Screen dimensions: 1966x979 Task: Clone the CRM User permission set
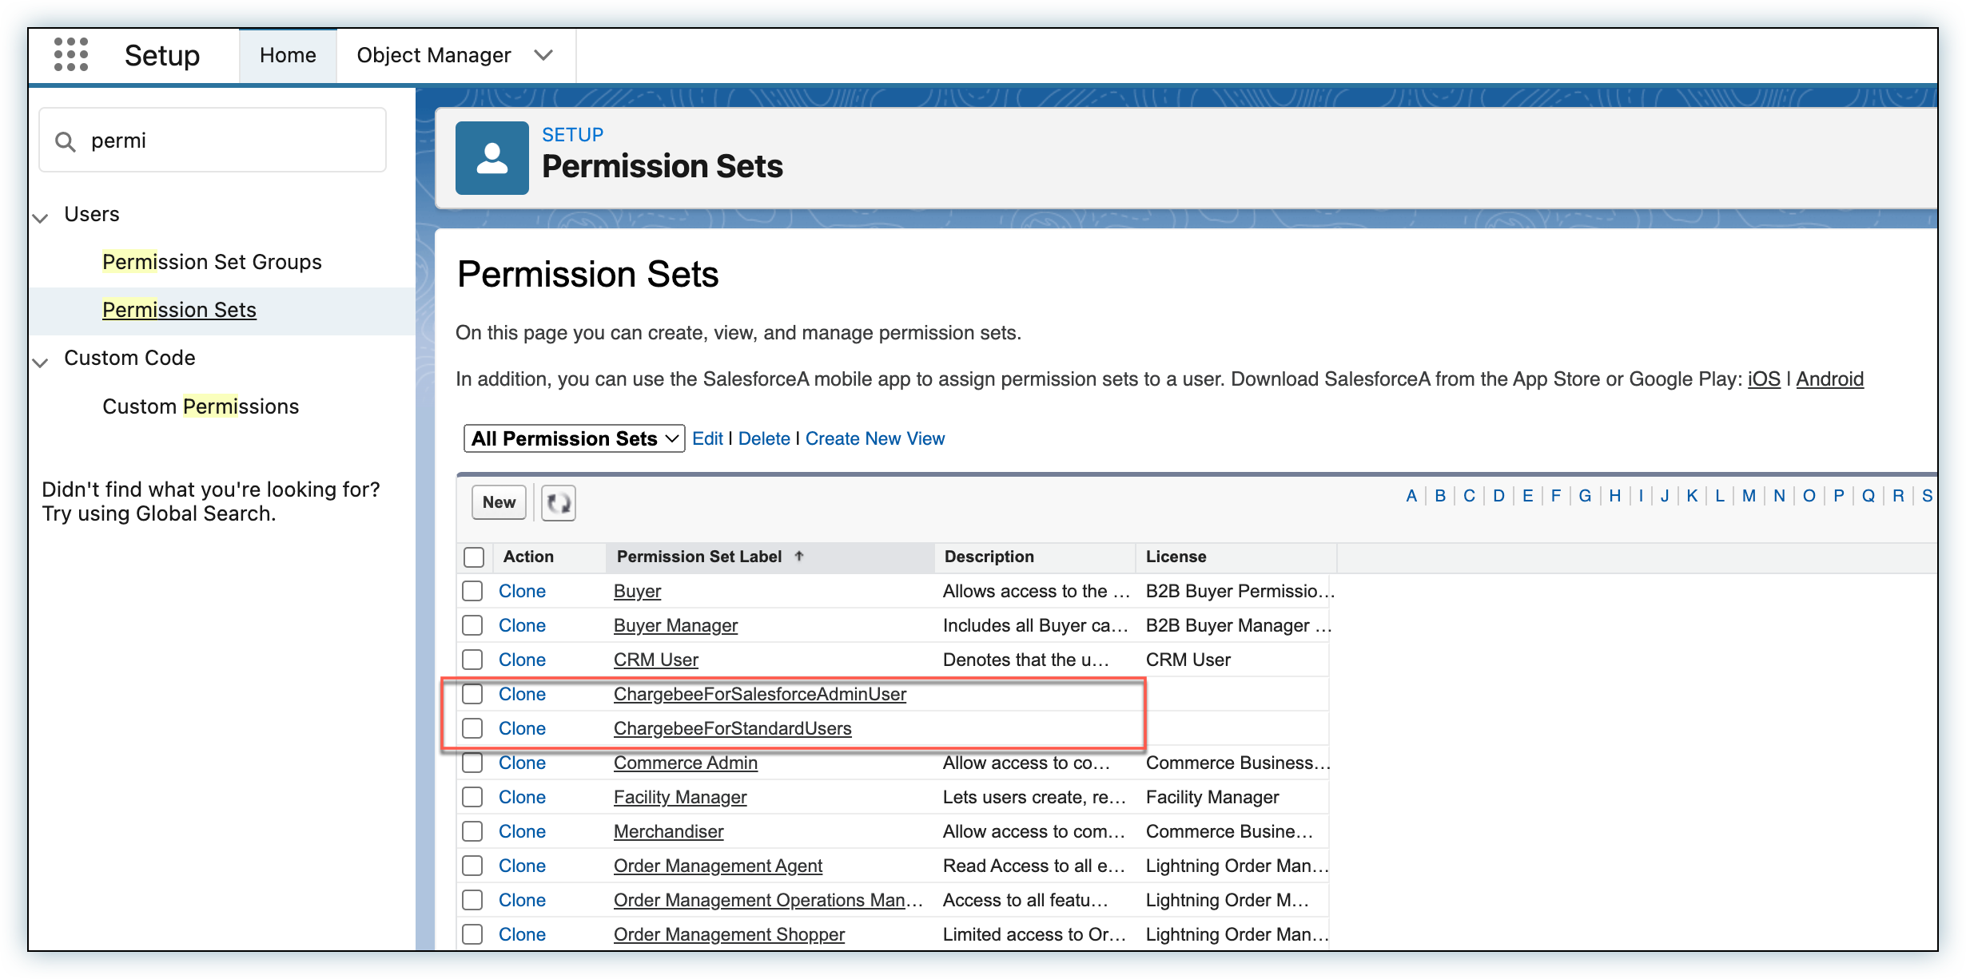click(522, 660)
